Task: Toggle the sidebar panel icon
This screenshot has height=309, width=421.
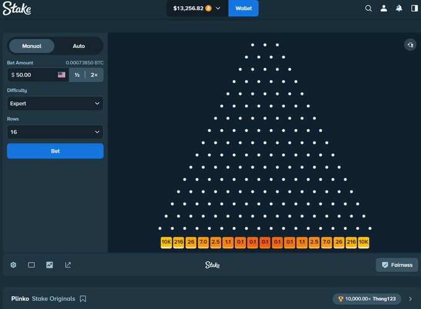Action: point(414,8)
